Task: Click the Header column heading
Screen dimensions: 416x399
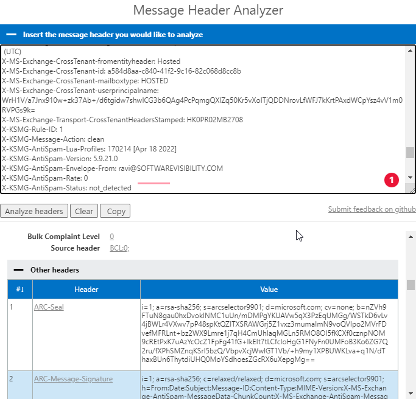Action: tap(86, 290)
